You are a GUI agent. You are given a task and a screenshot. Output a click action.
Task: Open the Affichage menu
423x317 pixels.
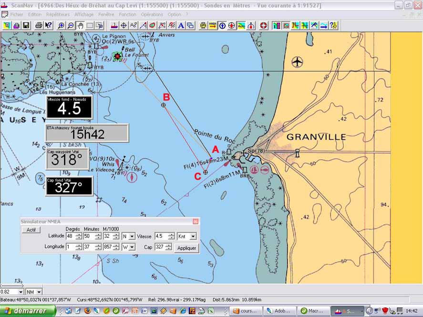pos(84,14)
